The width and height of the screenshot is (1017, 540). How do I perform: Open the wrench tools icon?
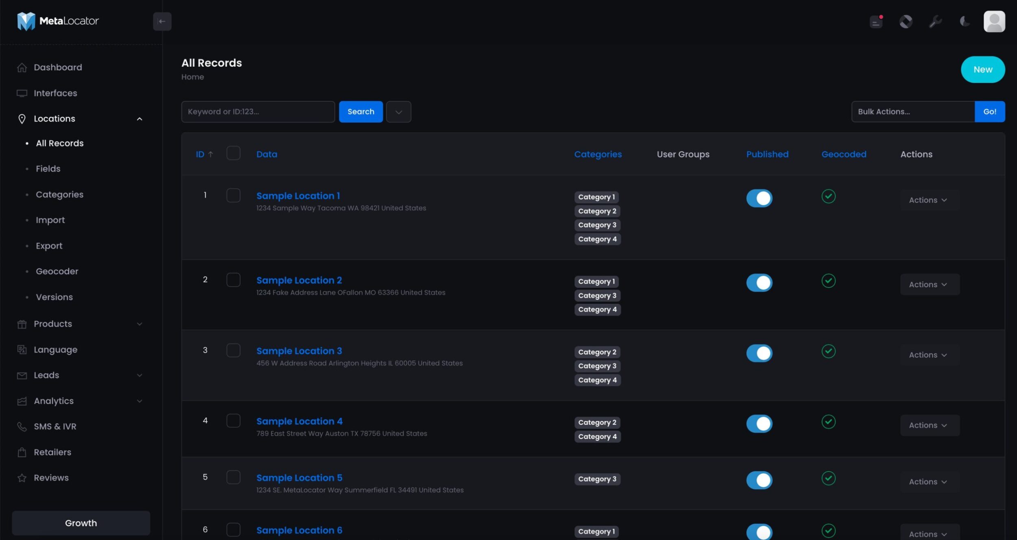coord(935,22)
